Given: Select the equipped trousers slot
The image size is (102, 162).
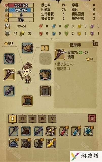Looking at the screenshot, I should [x=45, y=91].
